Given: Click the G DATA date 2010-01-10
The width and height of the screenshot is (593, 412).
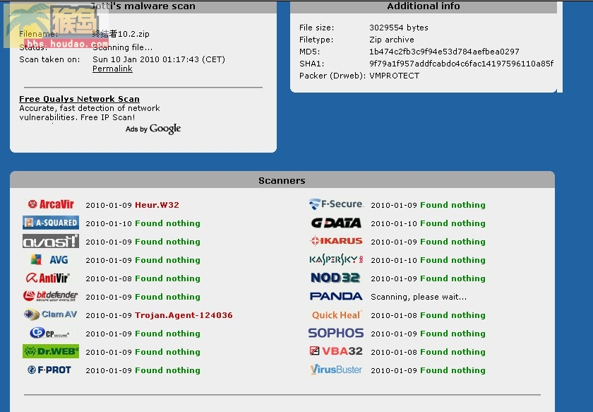Looking at the screenshot, I should tap(394, 223).
